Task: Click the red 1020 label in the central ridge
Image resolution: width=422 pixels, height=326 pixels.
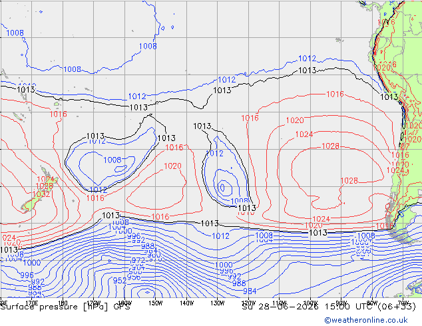Action: coord(172,166)
